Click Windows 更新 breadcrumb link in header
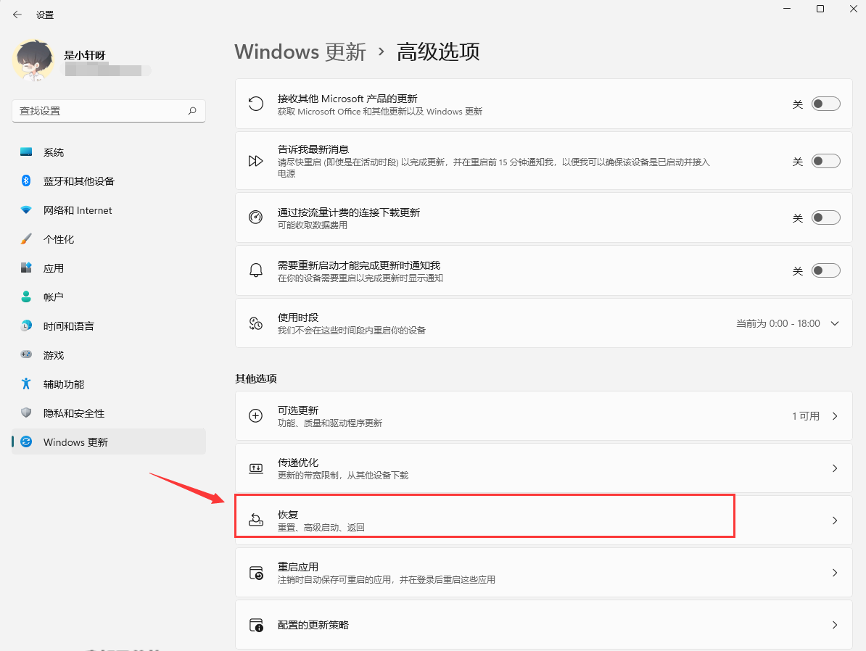The image size is (866, 651). pos(300,52)
